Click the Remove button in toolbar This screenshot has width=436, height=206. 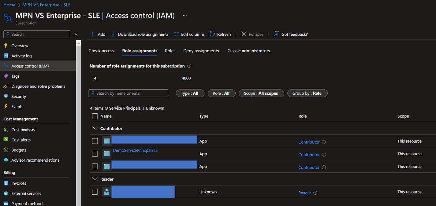click(252, 34)
